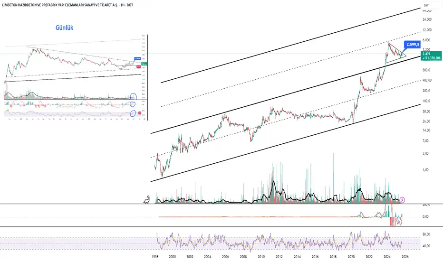Click the 2024 year label on time axis

[x=387, y=257]
